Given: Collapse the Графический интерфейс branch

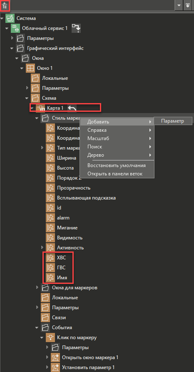Looking at the screenshot, I should [12, 48].
